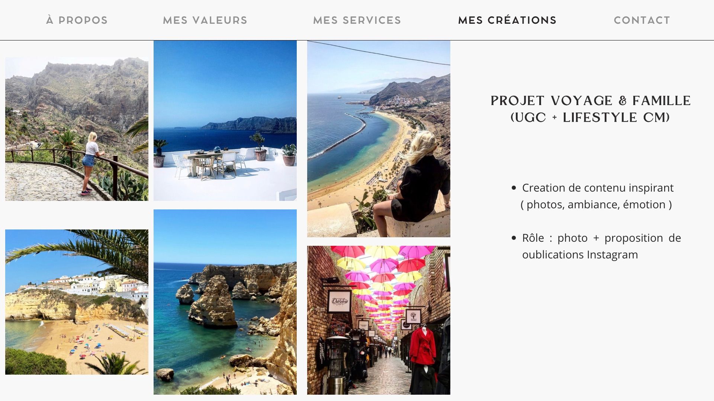The image size is (714, 401).
Task: Open MES SERVICES page
Action: click(357, 20)
